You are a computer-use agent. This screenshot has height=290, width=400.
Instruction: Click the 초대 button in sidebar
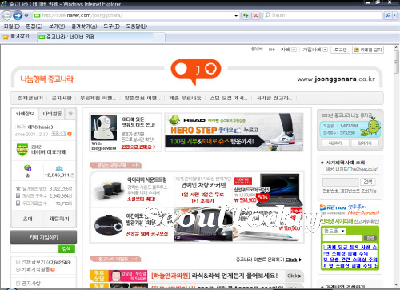(28, 219)
